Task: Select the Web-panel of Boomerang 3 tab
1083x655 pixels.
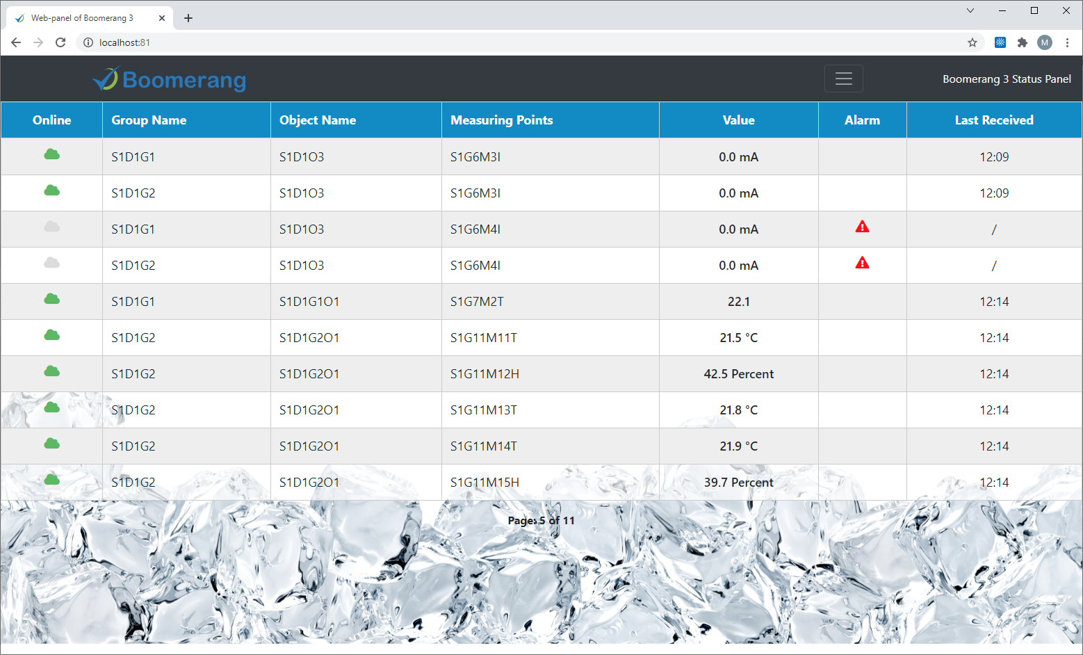Action: click(82, 18)
